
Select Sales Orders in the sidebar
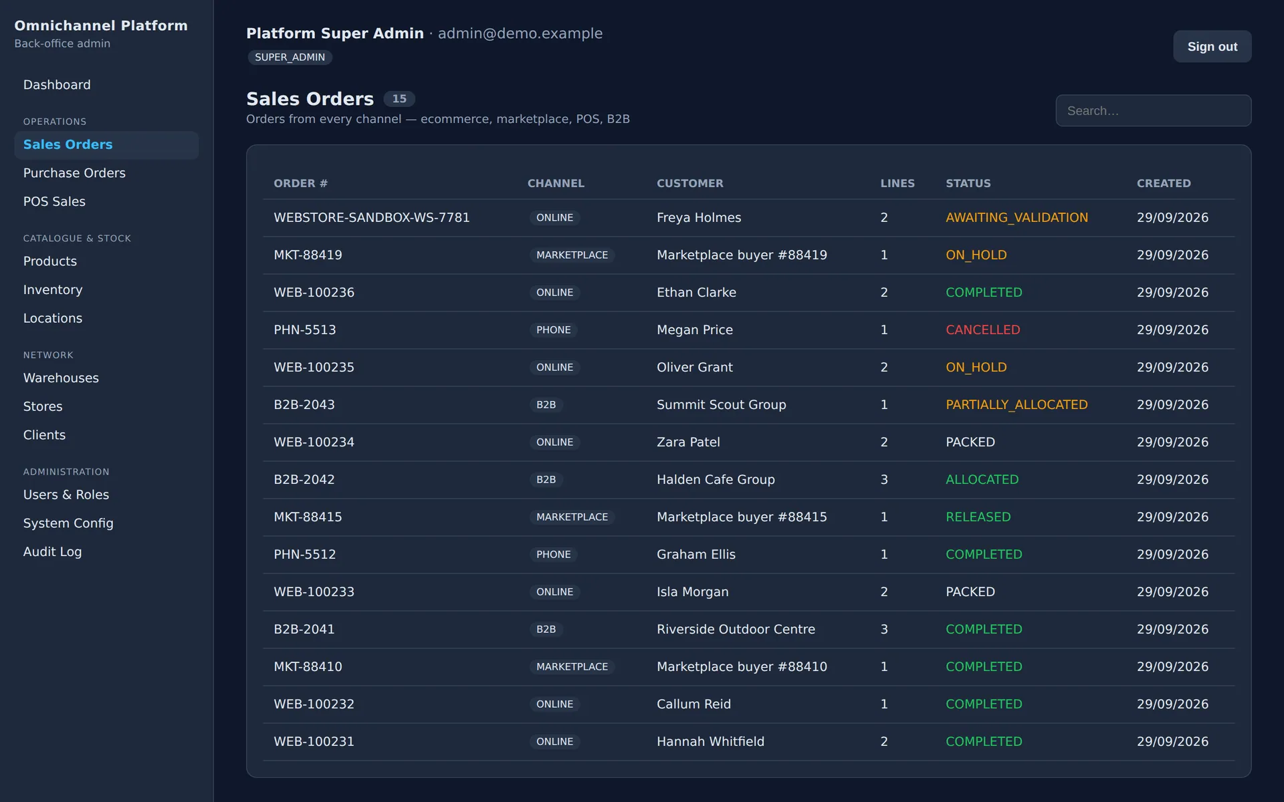click(106, 145)
